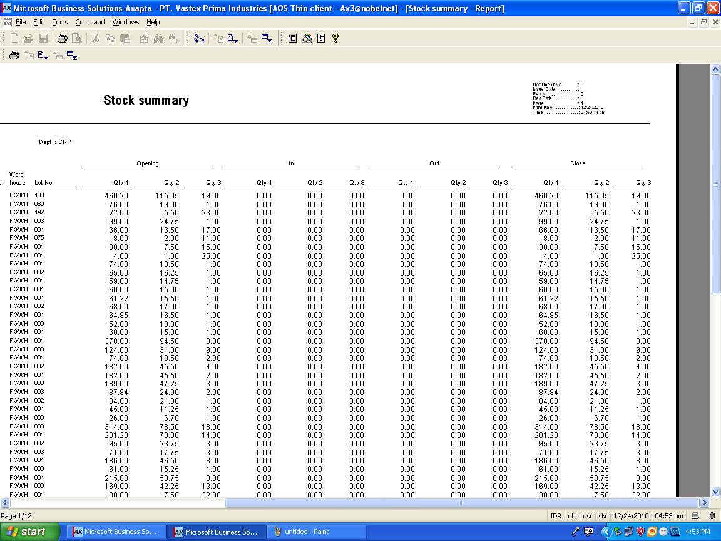Click the printer icon in upper toolbar
The height and width of the screenshot is (541, 721).
[63, 39]
